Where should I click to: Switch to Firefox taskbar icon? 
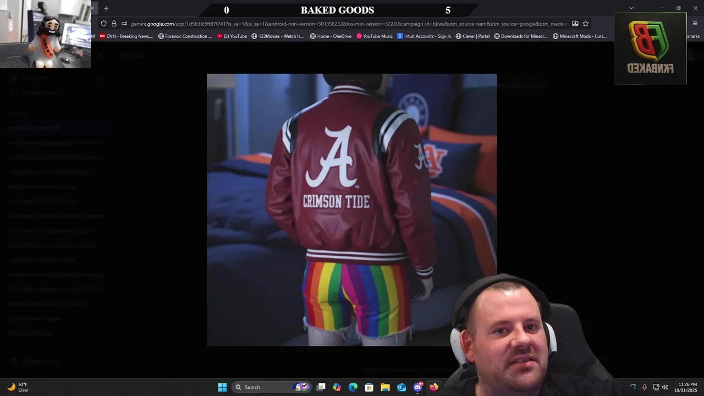click(x=433, y=387)
